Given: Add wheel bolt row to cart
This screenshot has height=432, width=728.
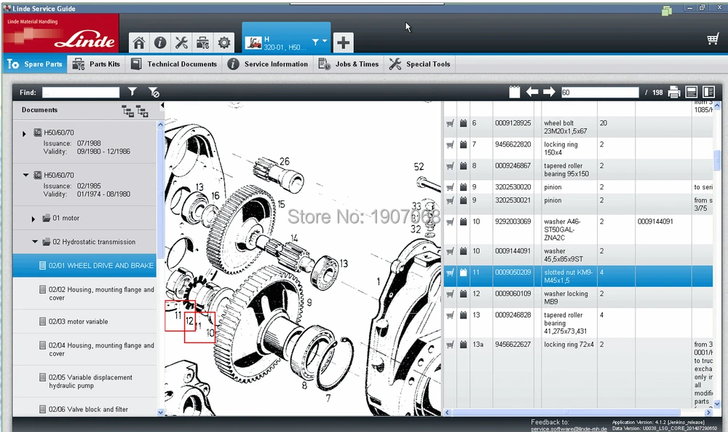Looking at the screenshot, I should click(x=450, y=124).
